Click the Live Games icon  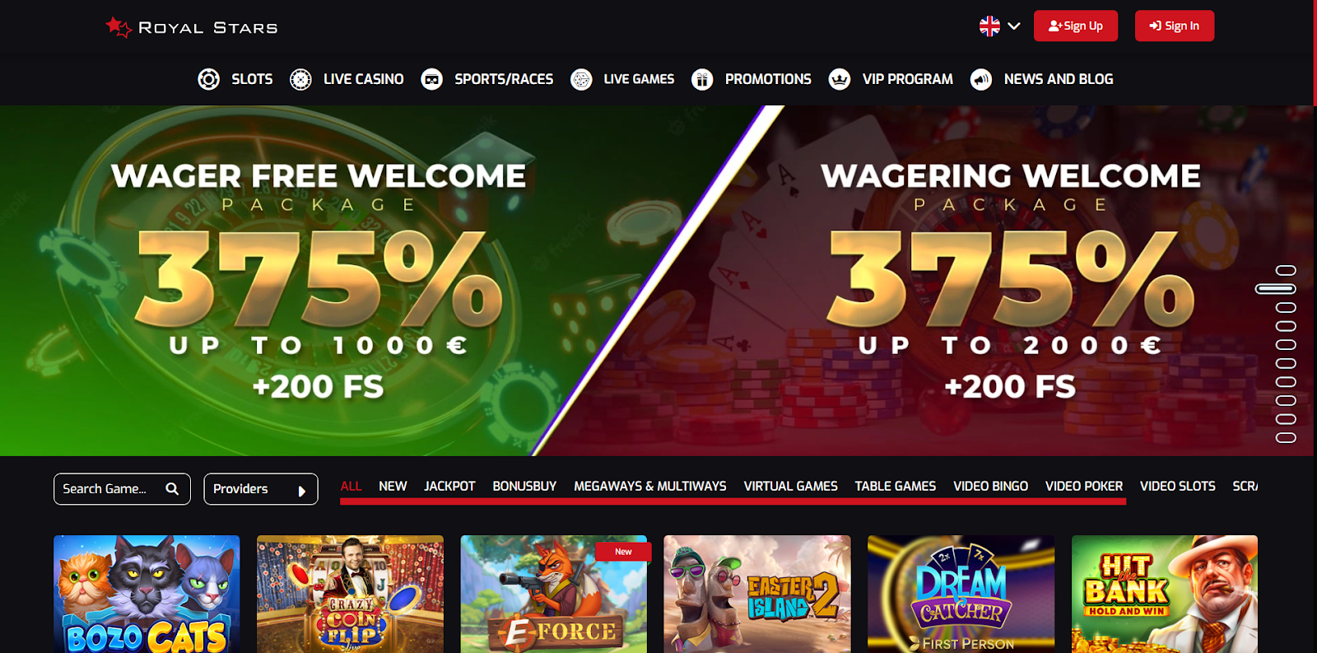pos(581,79)
